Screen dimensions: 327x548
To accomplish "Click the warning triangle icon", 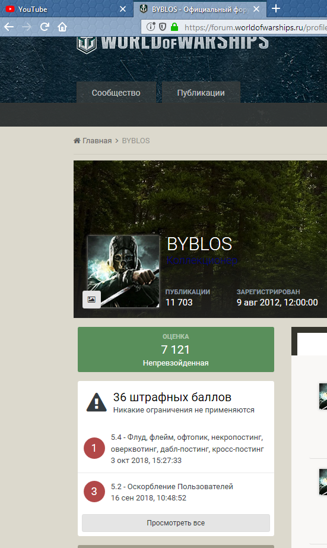I will coord(96,402).
